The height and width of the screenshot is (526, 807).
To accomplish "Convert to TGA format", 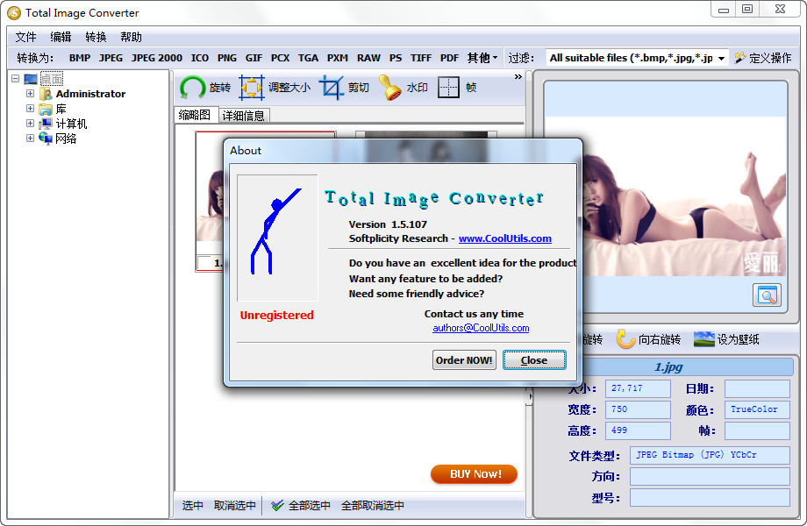I will [308, 58].
